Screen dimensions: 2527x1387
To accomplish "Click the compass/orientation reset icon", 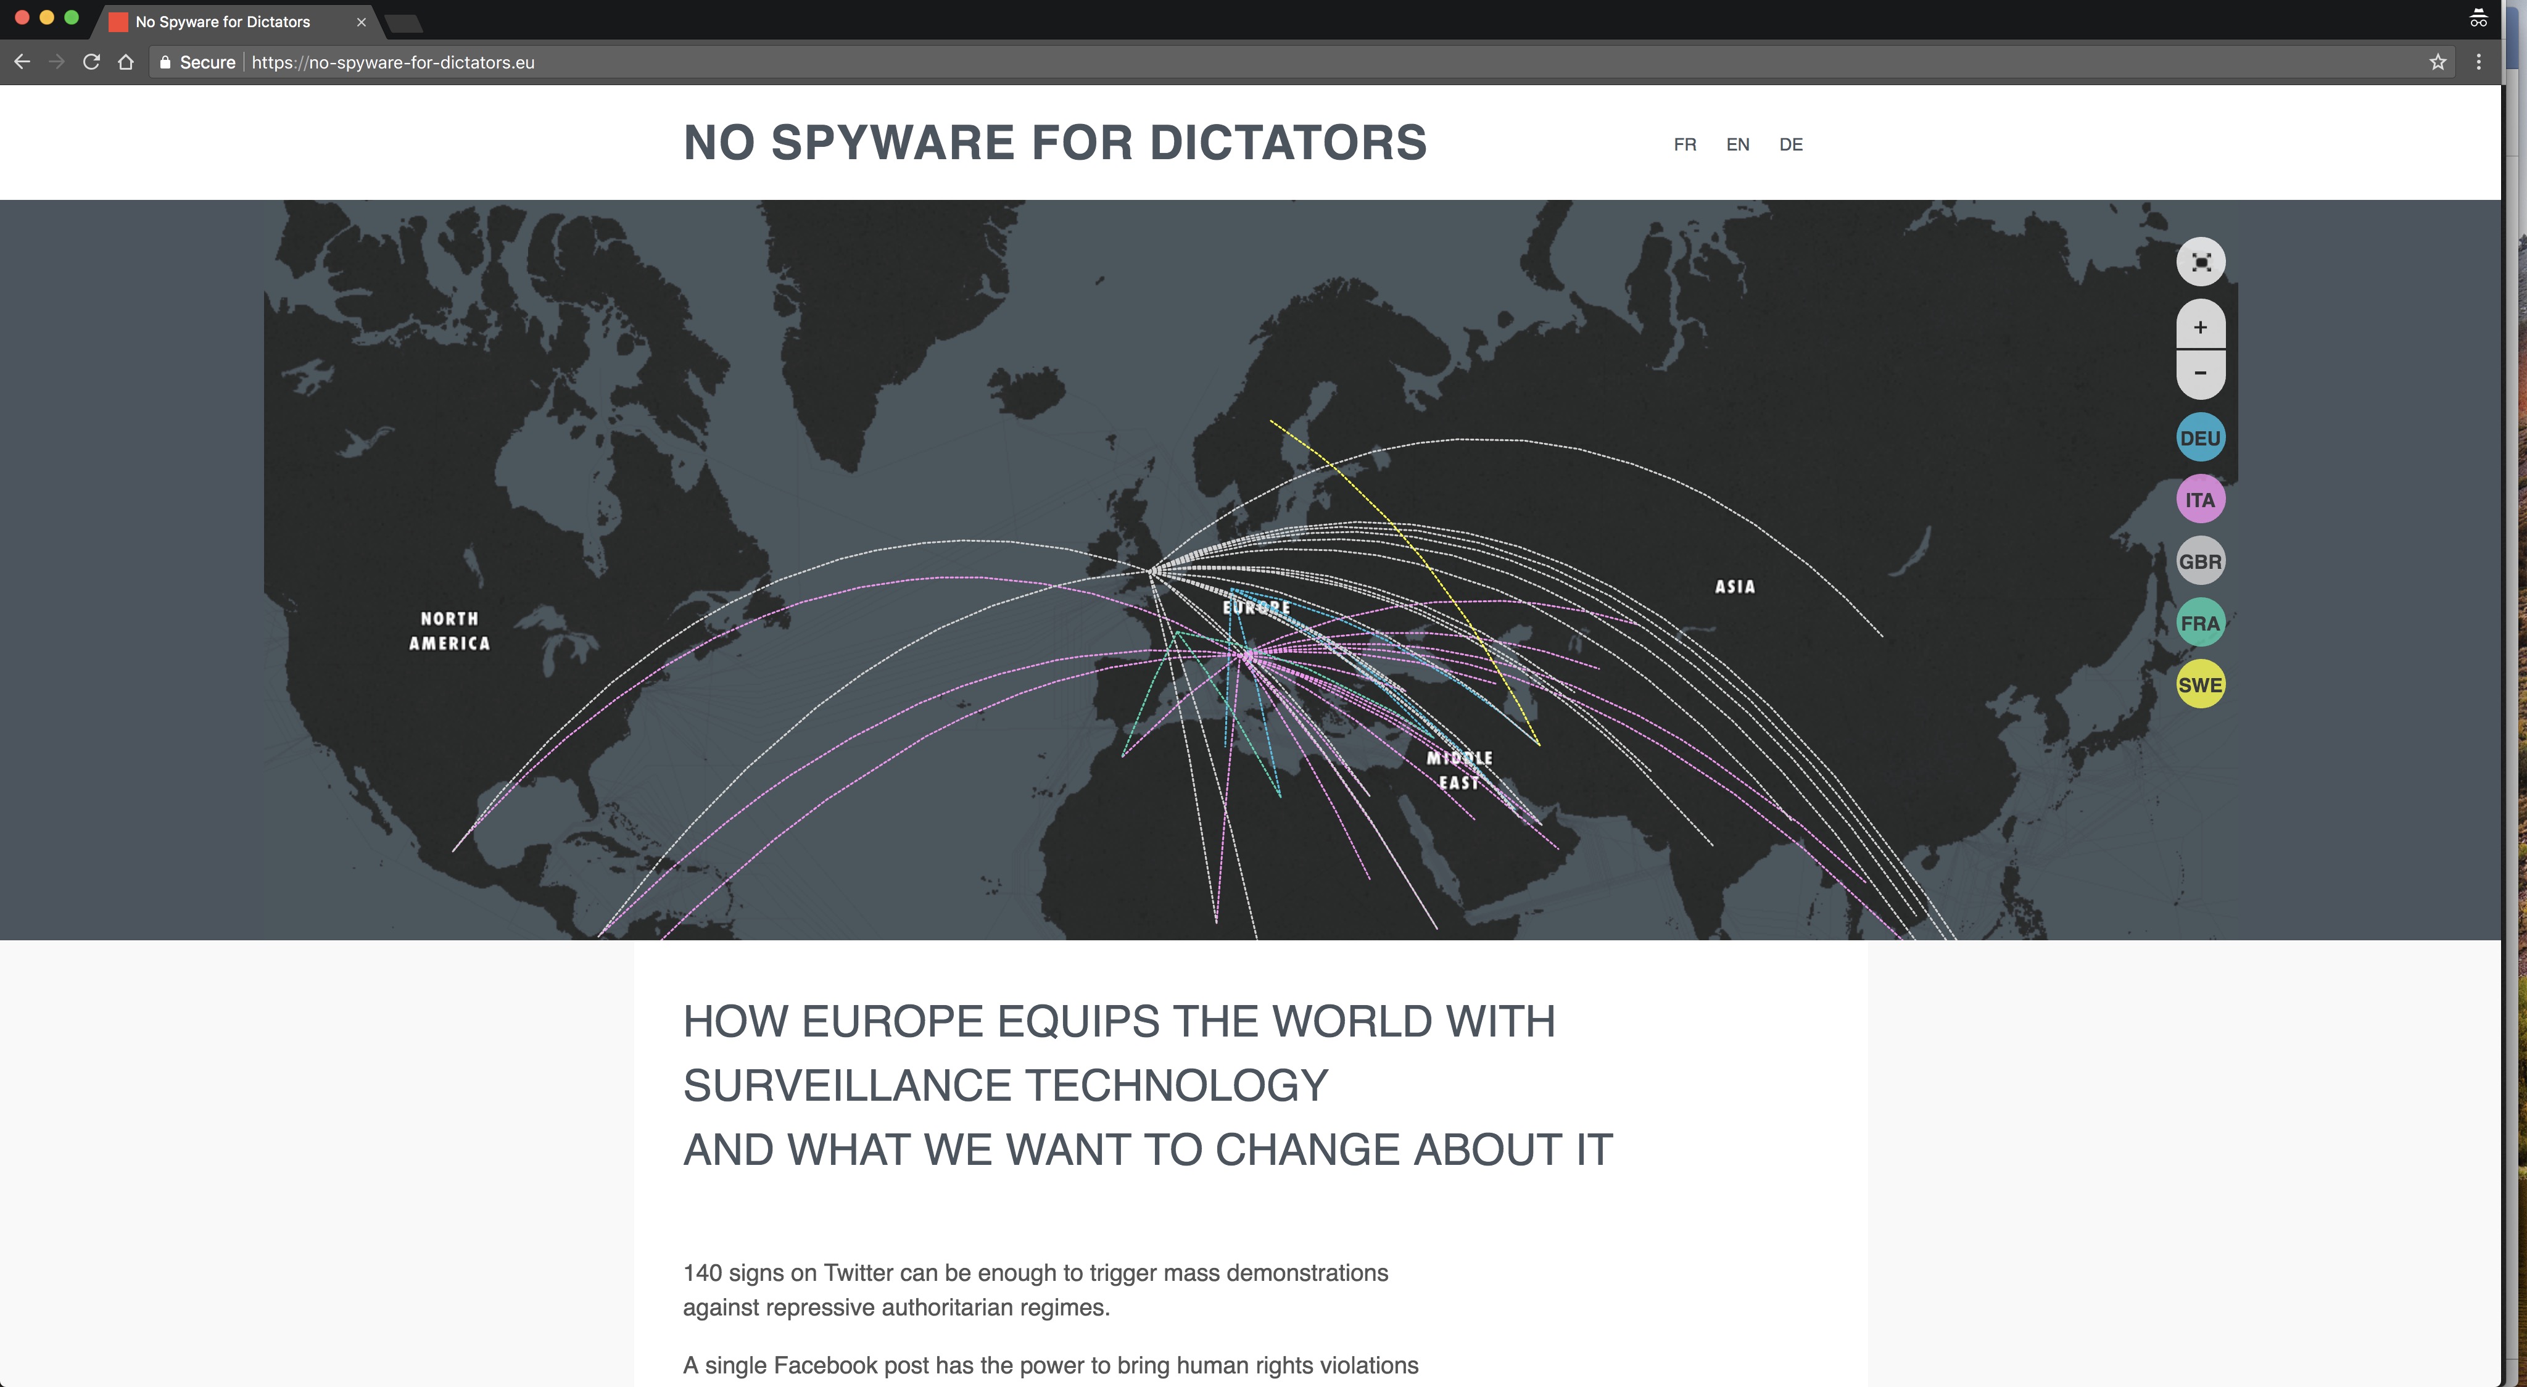I will (2201, 262).
